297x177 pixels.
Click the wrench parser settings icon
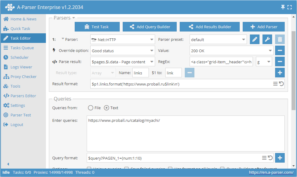coord(267,39)
